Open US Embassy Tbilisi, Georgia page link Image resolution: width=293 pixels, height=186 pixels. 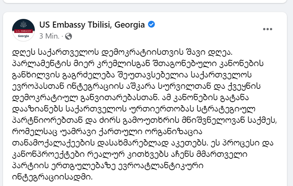pos(92,25)
